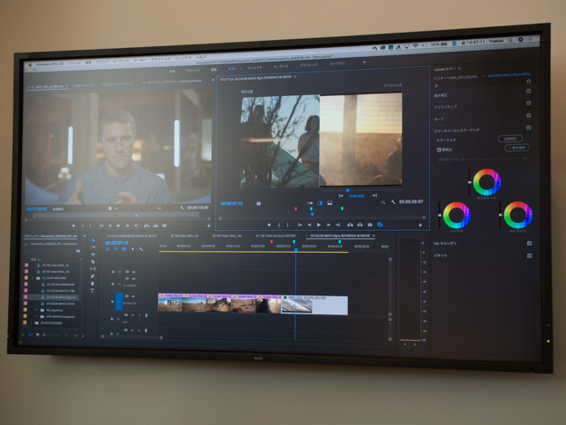Step forward one frame in Program monitor

pyautogui.click(x=329, y=225)
